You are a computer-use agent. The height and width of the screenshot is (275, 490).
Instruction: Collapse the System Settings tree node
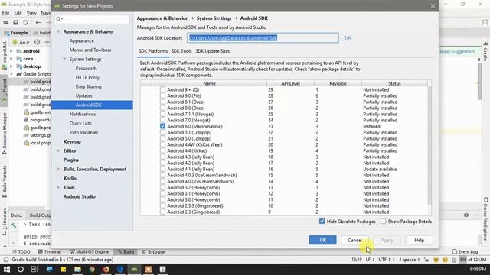coord(64,60)
